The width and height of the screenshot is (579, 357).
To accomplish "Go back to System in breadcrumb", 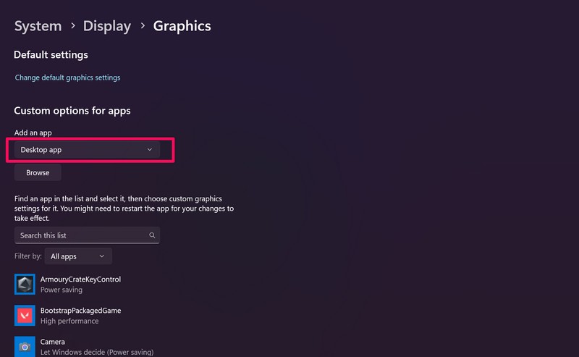I will point(38,26).
